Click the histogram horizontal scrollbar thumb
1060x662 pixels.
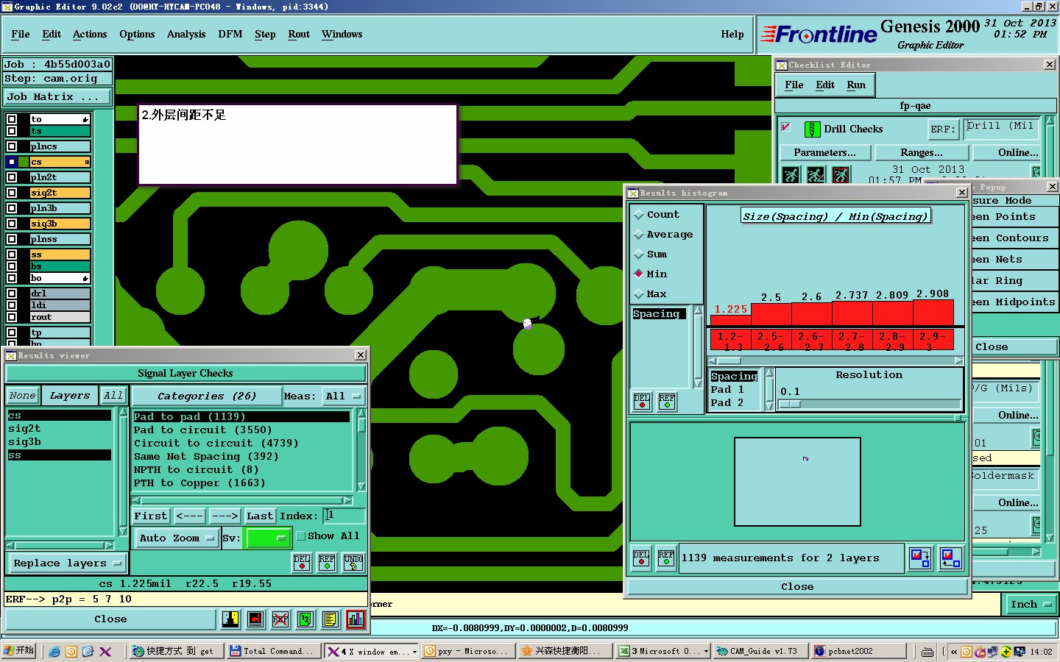(729, 361)
